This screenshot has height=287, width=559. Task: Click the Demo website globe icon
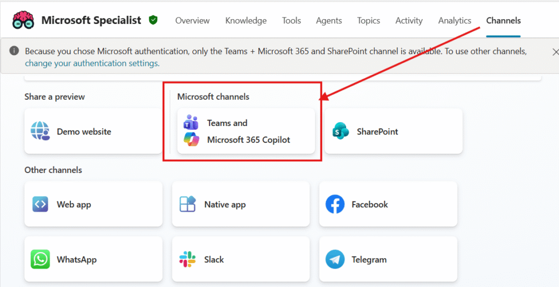pyautogui.click(x=40, y=131)
